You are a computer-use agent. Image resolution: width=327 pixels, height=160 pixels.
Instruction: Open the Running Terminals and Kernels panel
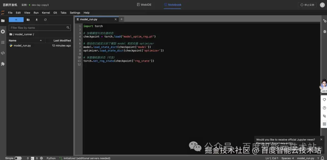(x=3, y=32)
